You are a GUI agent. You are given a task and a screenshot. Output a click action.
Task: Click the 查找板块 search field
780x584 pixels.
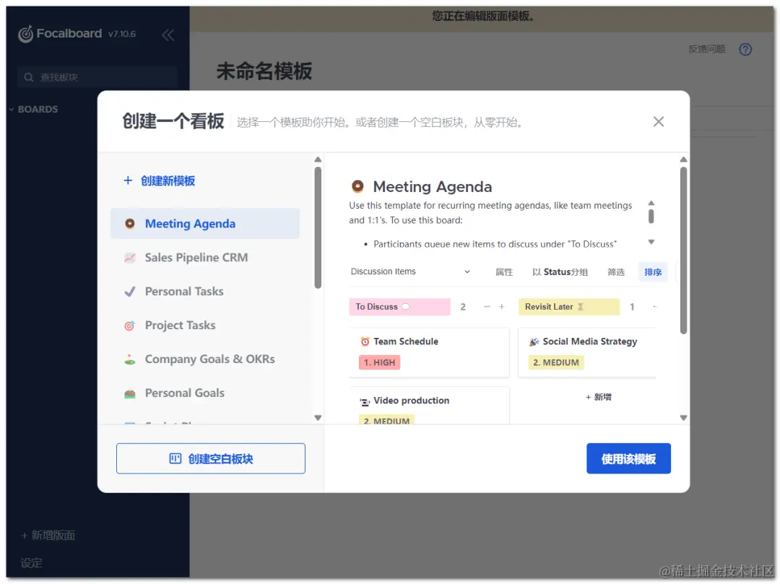[x=87, y=77]
